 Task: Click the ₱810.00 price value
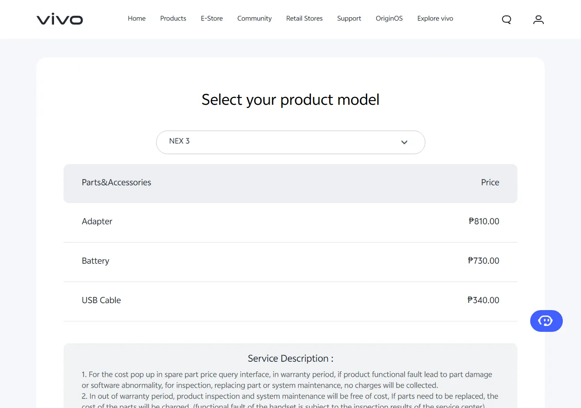click(484, 221)
